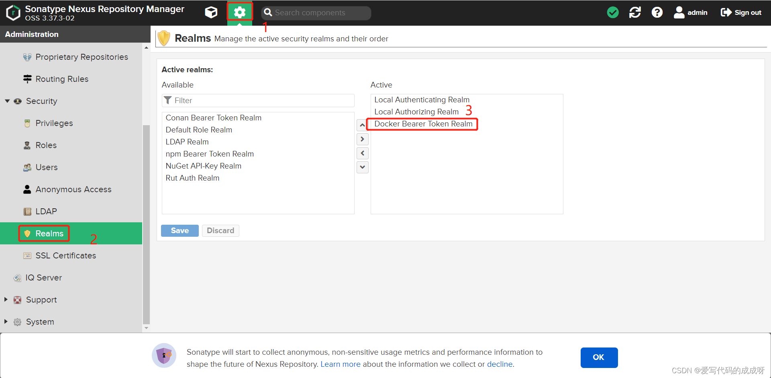The image size is (771, 378).
Task: Expand the System tree node
Action: tap(6, 321)
